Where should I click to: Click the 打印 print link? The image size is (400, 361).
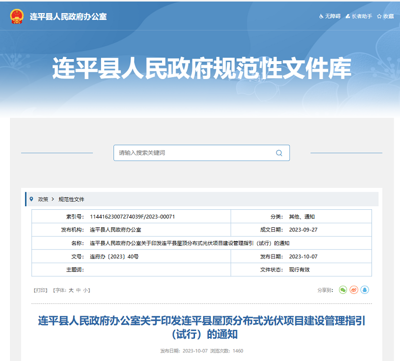[40, 290]
